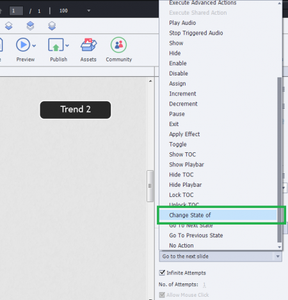288x300 pixels.
Task: Click the No. of Attempts value
Action: point(204,285)
